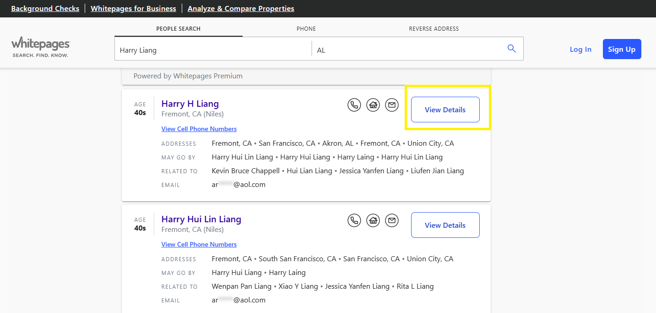Click phone icon for Harry H Liang
The image size is (656, 313).
click(x=354, y=105)
